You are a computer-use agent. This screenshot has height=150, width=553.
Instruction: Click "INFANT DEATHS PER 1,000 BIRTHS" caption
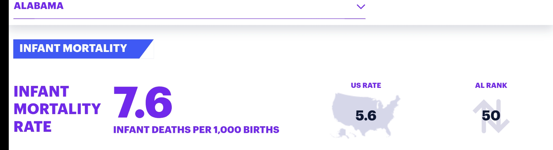pos(196,130)
